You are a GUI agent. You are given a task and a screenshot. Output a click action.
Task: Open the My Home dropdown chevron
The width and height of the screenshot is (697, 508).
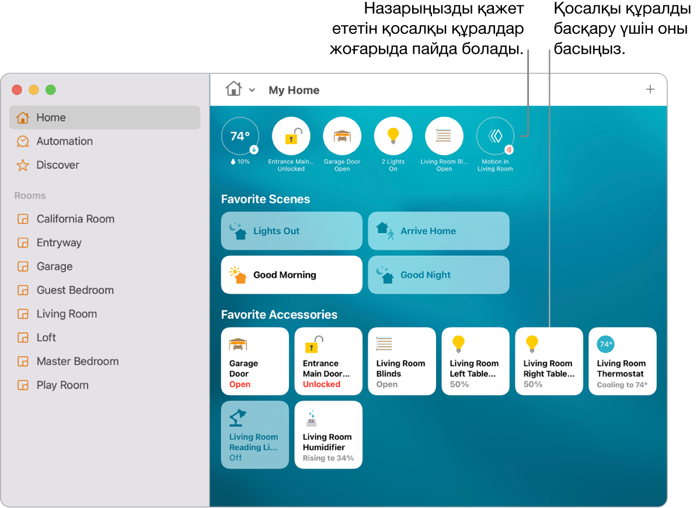(x=252, y=90)
